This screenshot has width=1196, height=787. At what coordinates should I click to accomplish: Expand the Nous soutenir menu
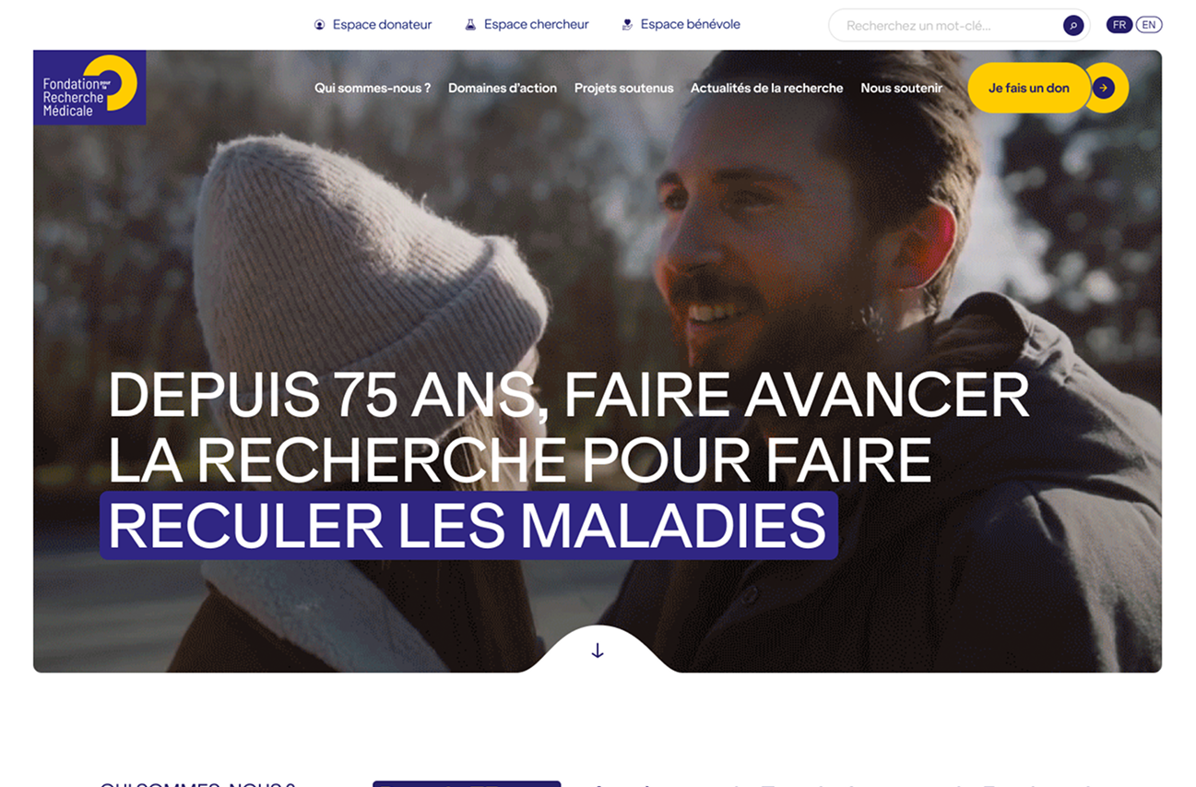(x=902, y=89)
